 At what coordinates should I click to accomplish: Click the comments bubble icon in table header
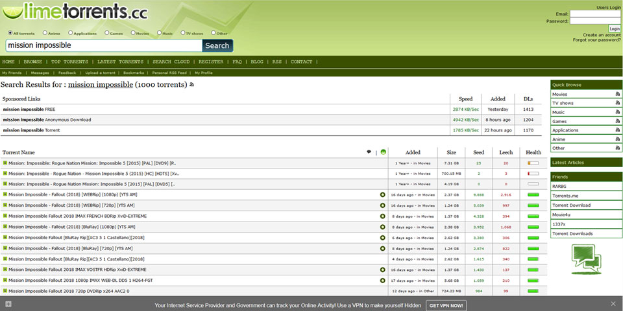(369, 152)
